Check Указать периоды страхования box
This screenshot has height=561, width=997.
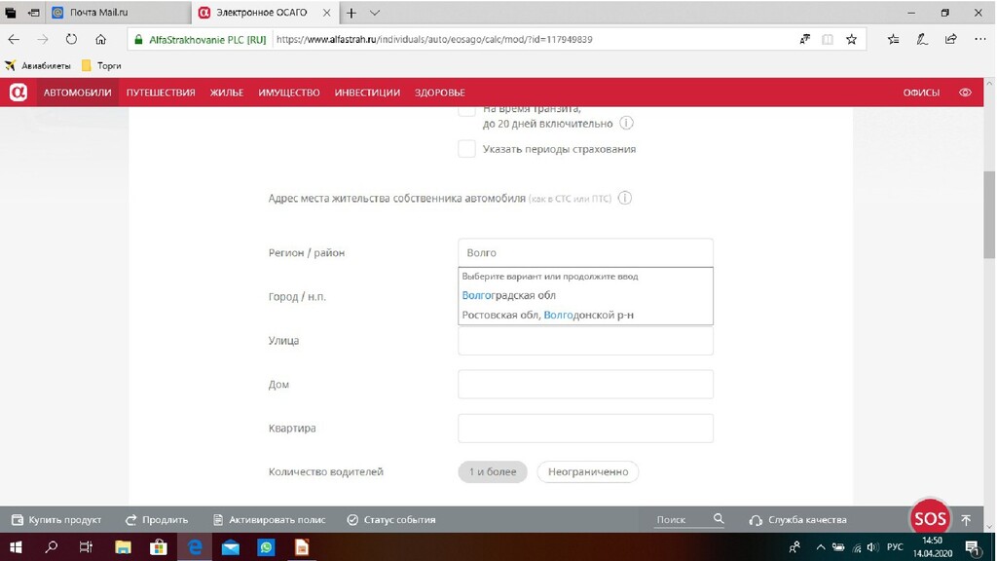point(466,149)
